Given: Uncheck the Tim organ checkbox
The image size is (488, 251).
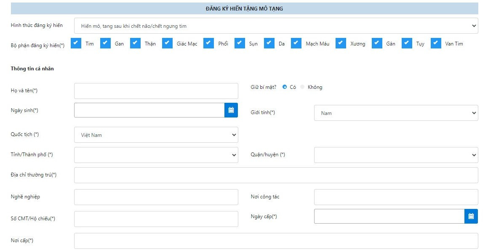Looking at the screenshot, I should point(76,43).
